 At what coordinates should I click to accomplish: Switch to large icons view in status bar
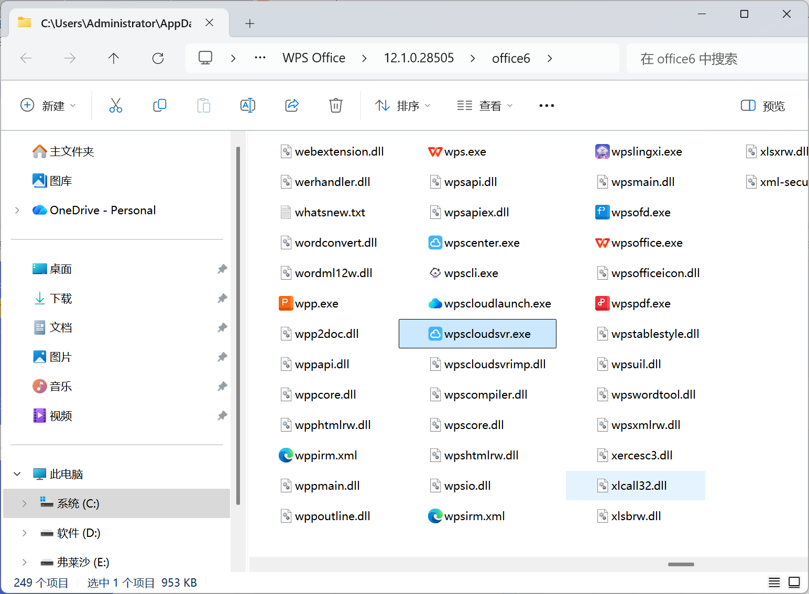pyautogui.click(x=794, y=582)
